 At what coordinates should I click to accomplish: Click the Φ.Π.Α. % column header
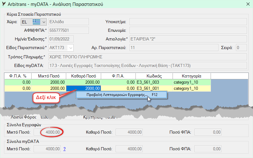18,76
